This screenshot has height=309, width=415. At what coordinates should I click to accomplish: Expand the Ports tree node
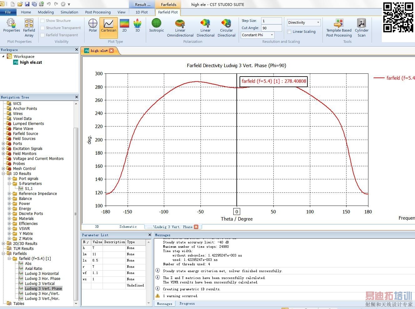click(x=3, y=144)
